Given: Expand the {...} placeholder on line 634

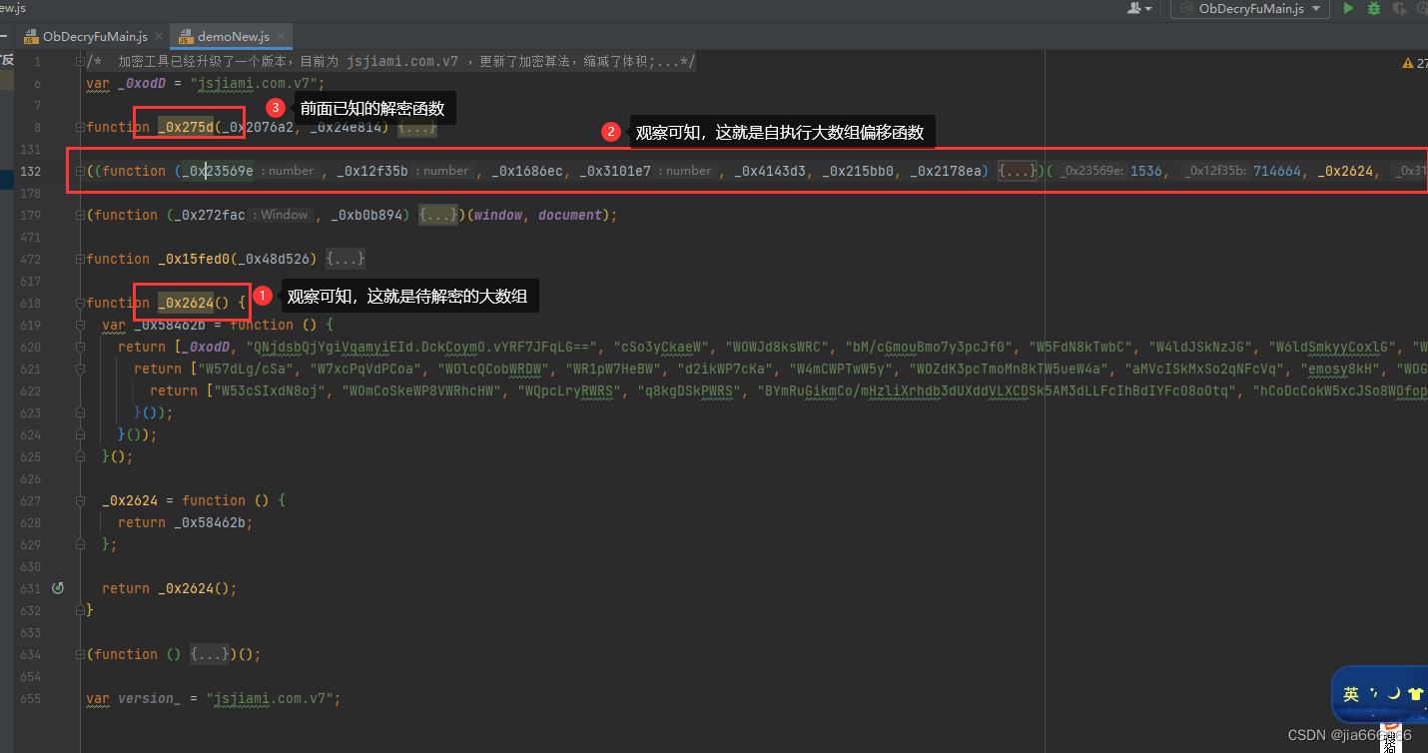Looking at the screenshot, I should [208, 654].
